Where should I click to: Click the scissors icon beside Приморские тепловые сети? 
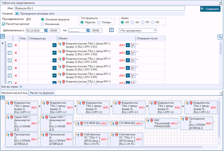point(17,14)
